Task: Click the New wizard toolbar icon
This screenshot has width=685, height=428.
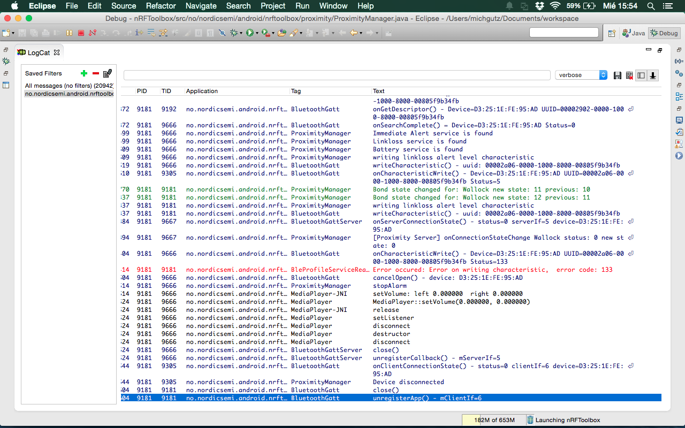Action: click(x=6, y=33)
